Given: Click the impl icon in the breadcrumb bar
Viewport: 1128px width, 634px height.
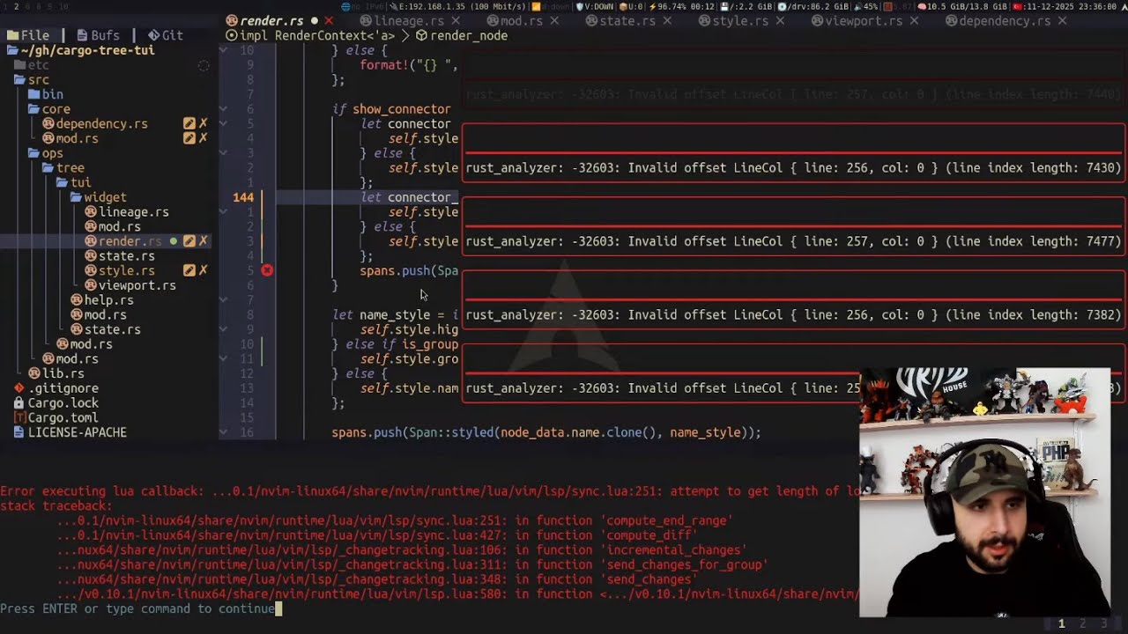Looking at the screenshot, I should (231, 35).
